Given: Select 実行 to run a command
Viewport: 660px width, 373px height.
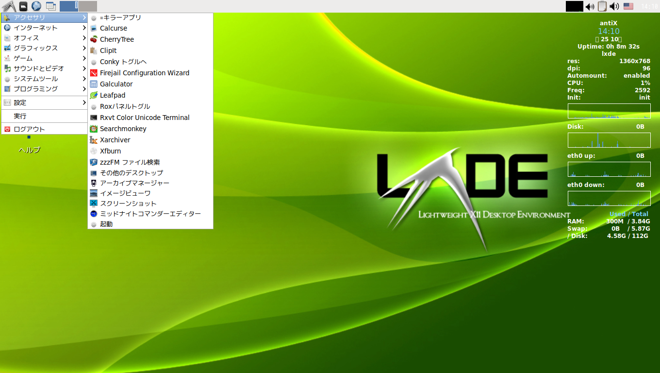Looking at the screenshot, I should 45,116.
